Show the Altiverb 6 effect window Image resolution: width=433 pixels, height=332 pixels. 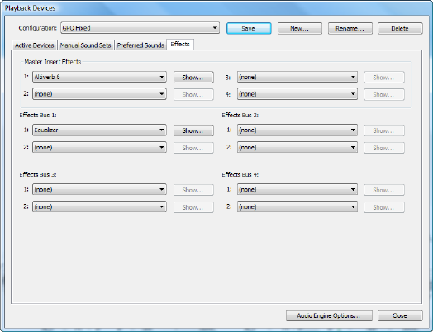point(193,78)
